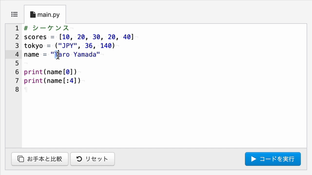The height and width of the screenshot is (175, 312).
Task: Open the file list hamburger icon
Action: (x=14, y=14)
